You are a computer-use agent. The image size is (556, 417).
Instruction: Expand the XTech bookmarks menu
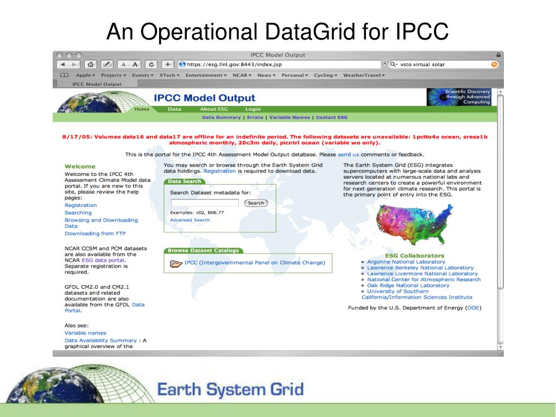coord(169,75)
